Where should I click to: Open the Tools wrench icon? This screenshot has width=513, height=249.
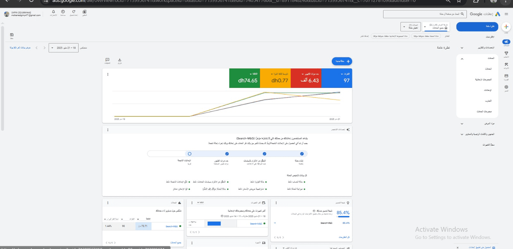(x=506, y=64)
